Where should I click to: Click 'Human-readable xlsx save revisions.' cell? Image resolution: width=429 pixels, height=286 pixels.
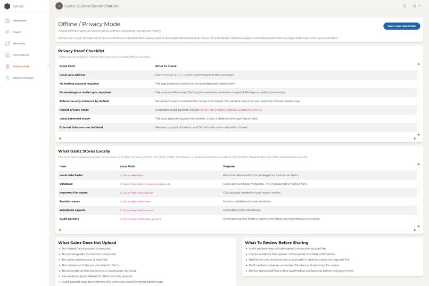(247, 201)
